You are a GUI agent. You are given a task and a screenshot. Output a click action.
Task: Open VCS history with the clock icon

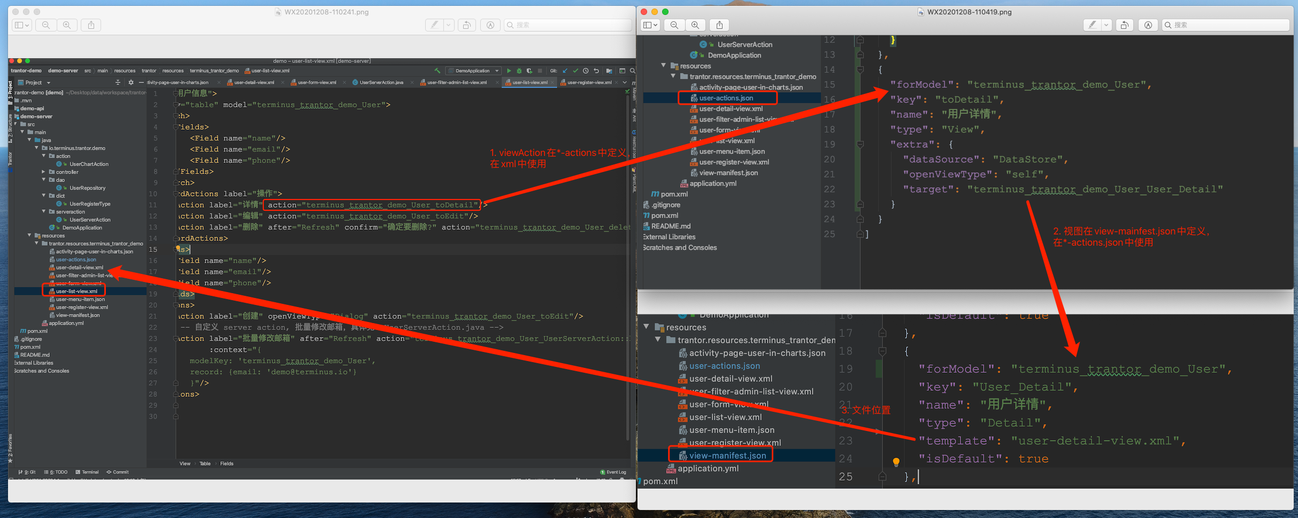point(586,70)
